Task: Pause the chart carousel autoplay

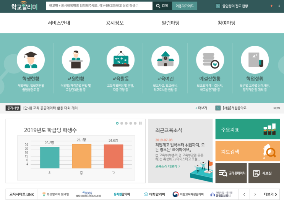Action: point(140,123)
